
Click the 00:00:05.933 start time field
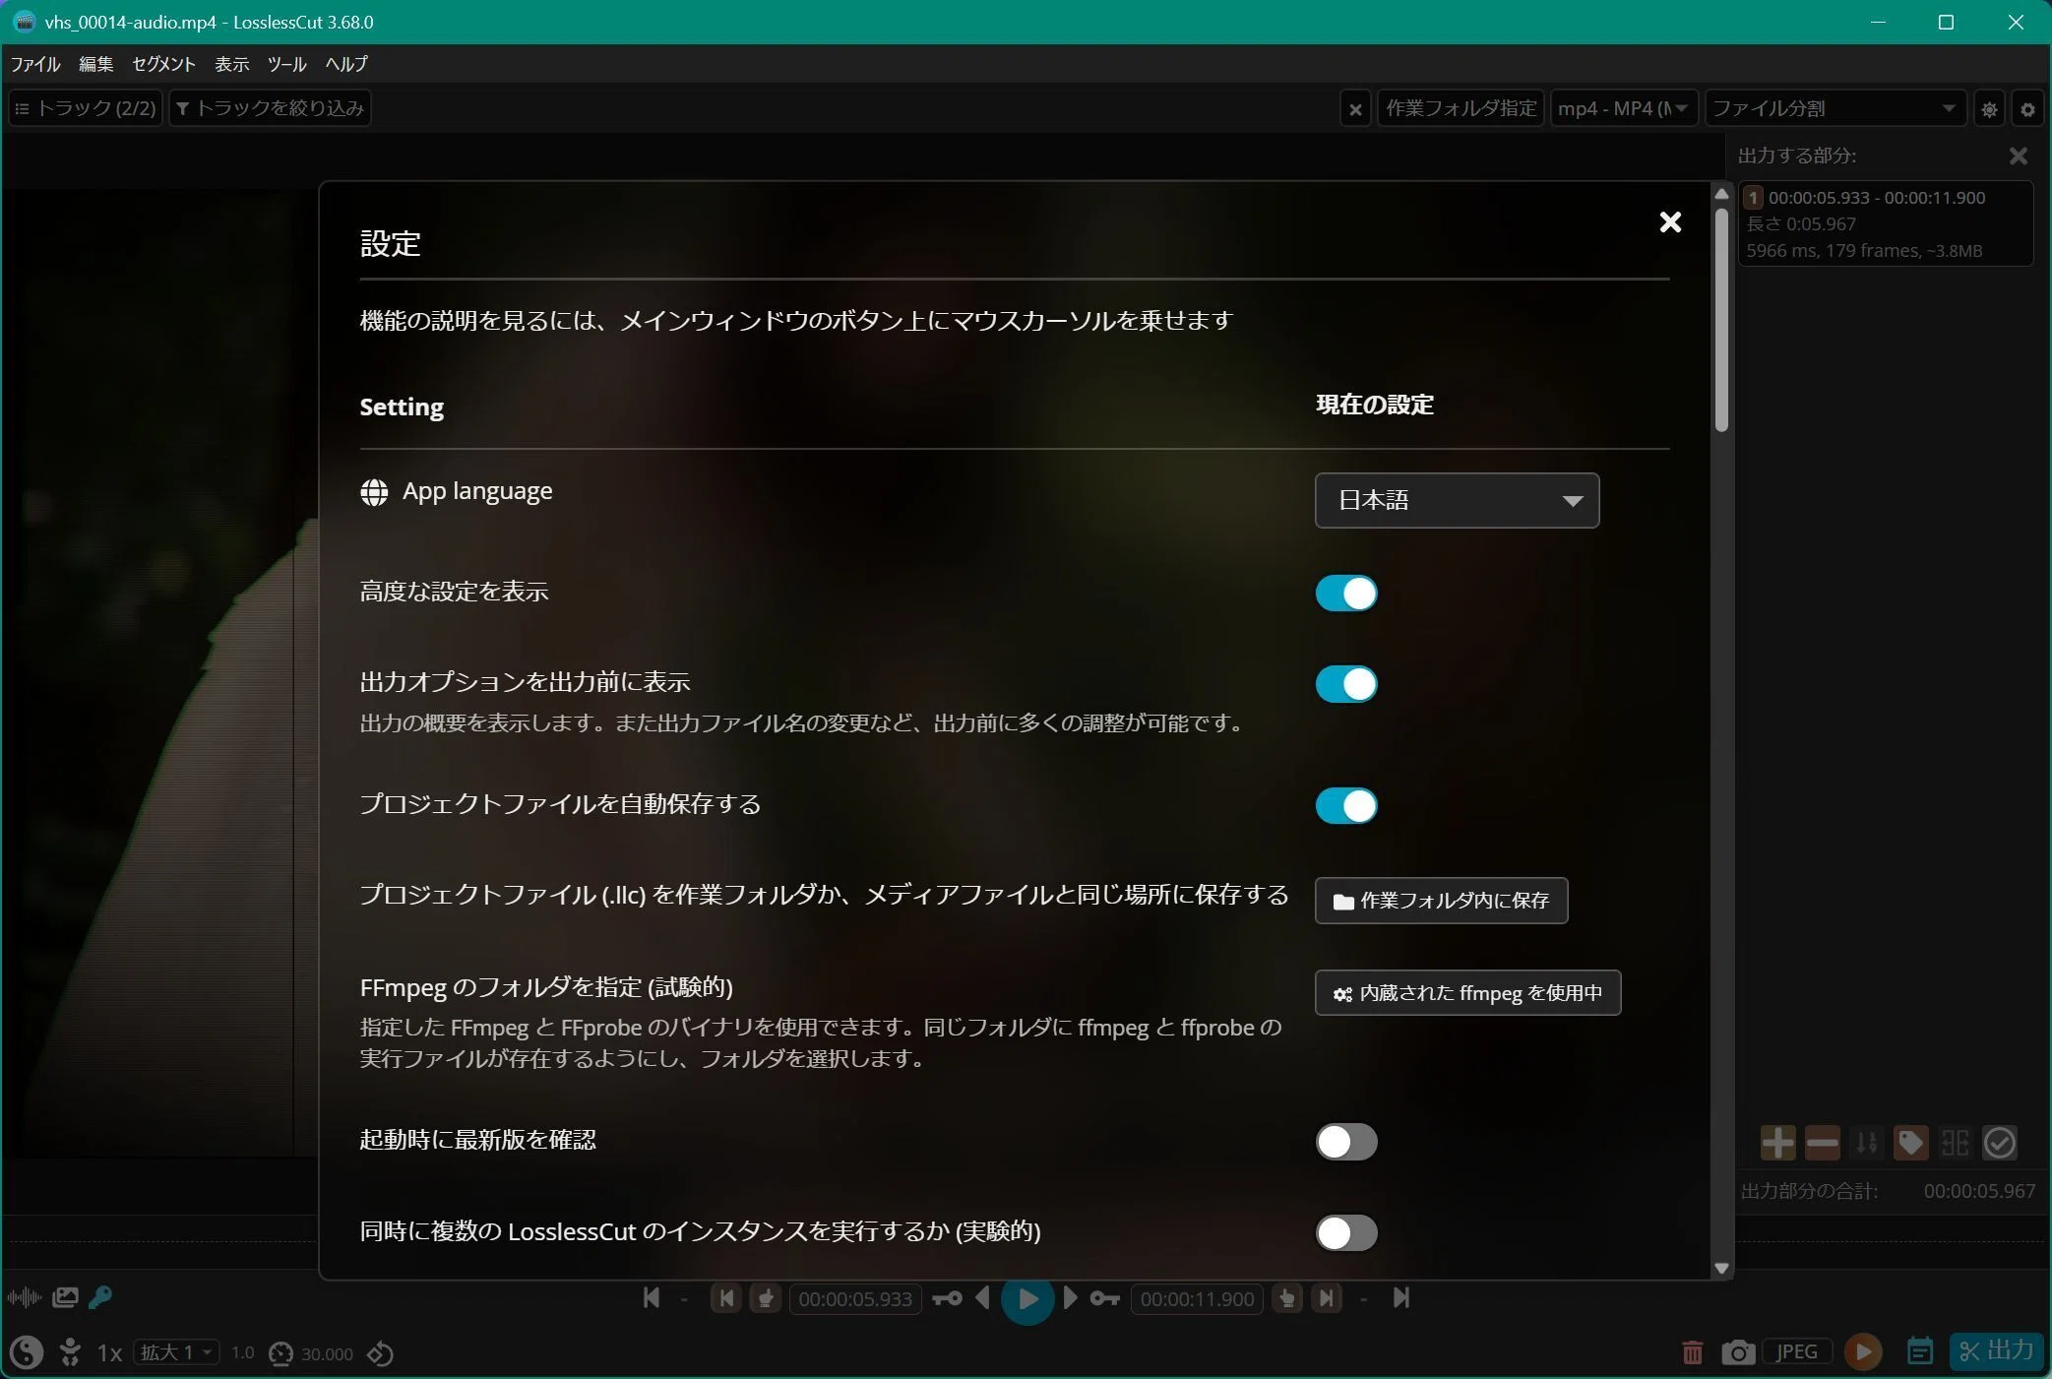(855, 1299)
